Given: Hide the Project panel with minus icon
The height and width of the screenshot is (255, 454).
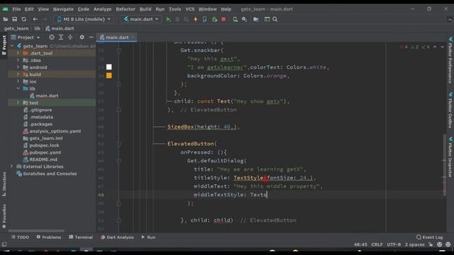Looking at the screenshot, I should click(x=92, y=38).
